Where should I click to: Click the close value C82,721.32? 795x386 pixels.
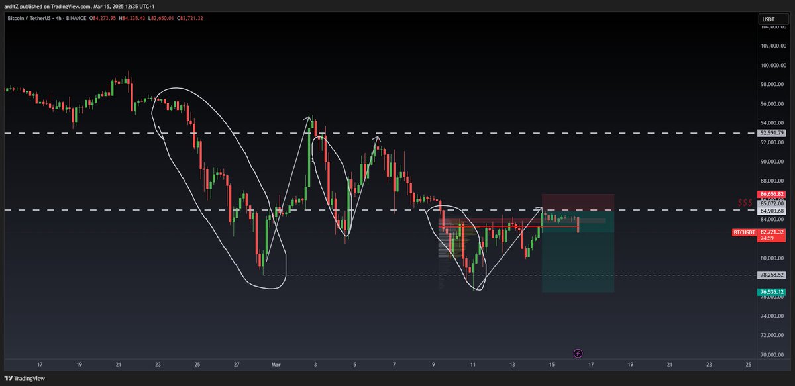click(x=191, y=18)
